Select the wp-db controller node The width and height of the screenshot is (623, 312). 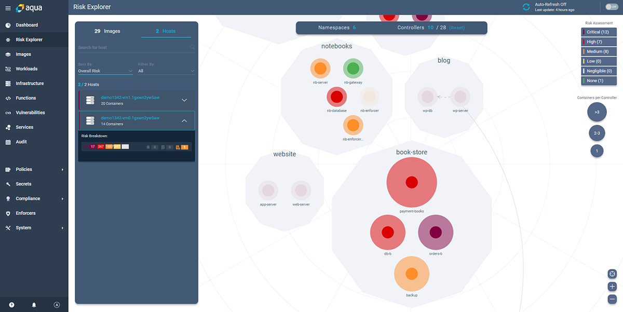tap(427, 97)
